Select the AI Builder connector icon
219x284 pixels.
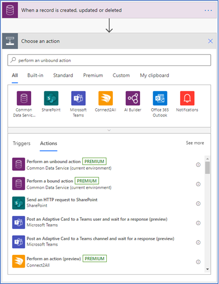click(132, 98)
